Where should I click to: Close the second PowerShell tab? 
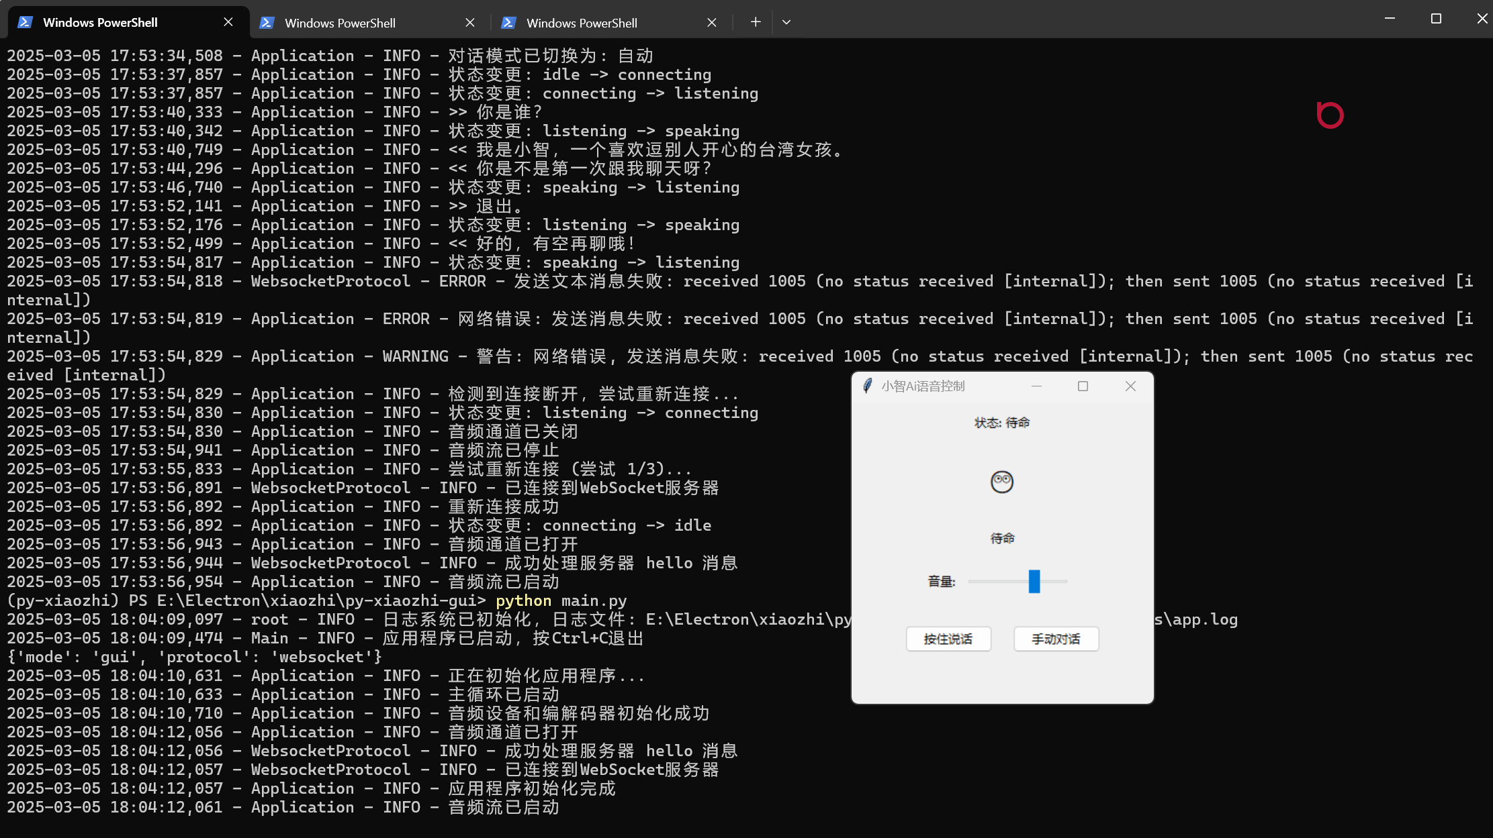pyautogui.click(x=470, y=23)
